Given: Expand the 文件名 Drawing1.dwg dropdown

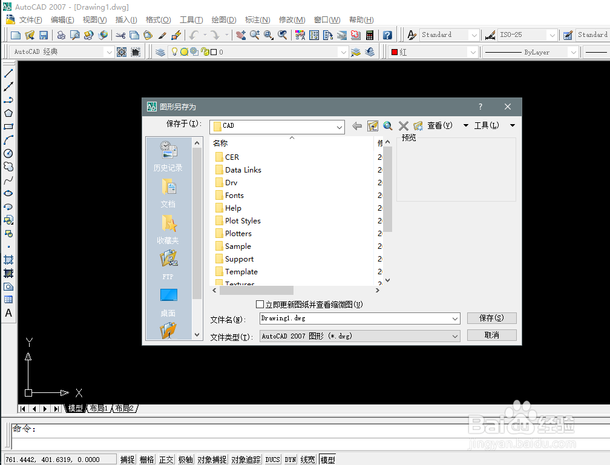Looking at the screenshot, I should click(455, 318).
